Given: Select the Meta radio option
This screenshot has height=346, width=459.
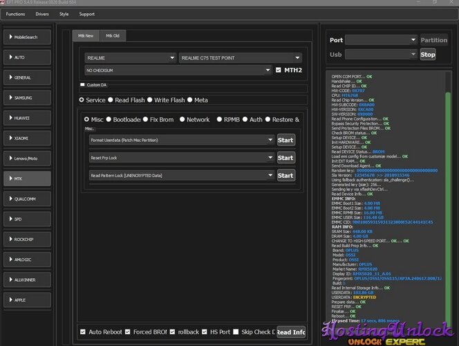Looking at the screenshot, I should (189, 100).
